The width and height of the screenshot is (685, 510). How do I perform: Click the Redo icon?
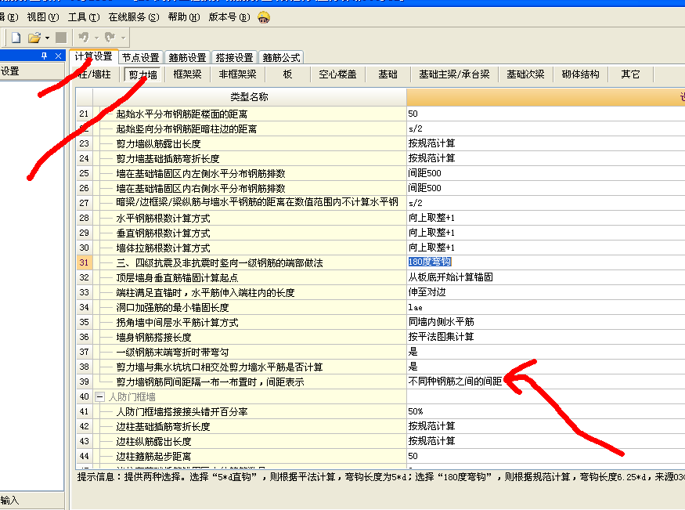tap(110, 38)
